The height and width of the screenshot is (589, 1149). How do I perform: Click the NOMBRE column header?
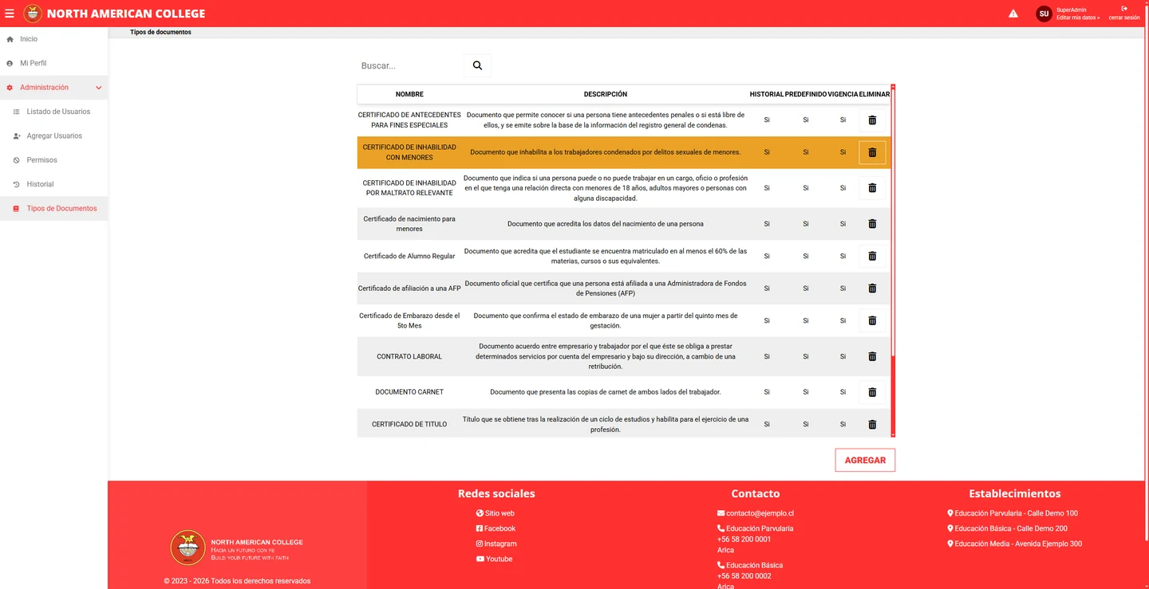click(x=409, y=94)
